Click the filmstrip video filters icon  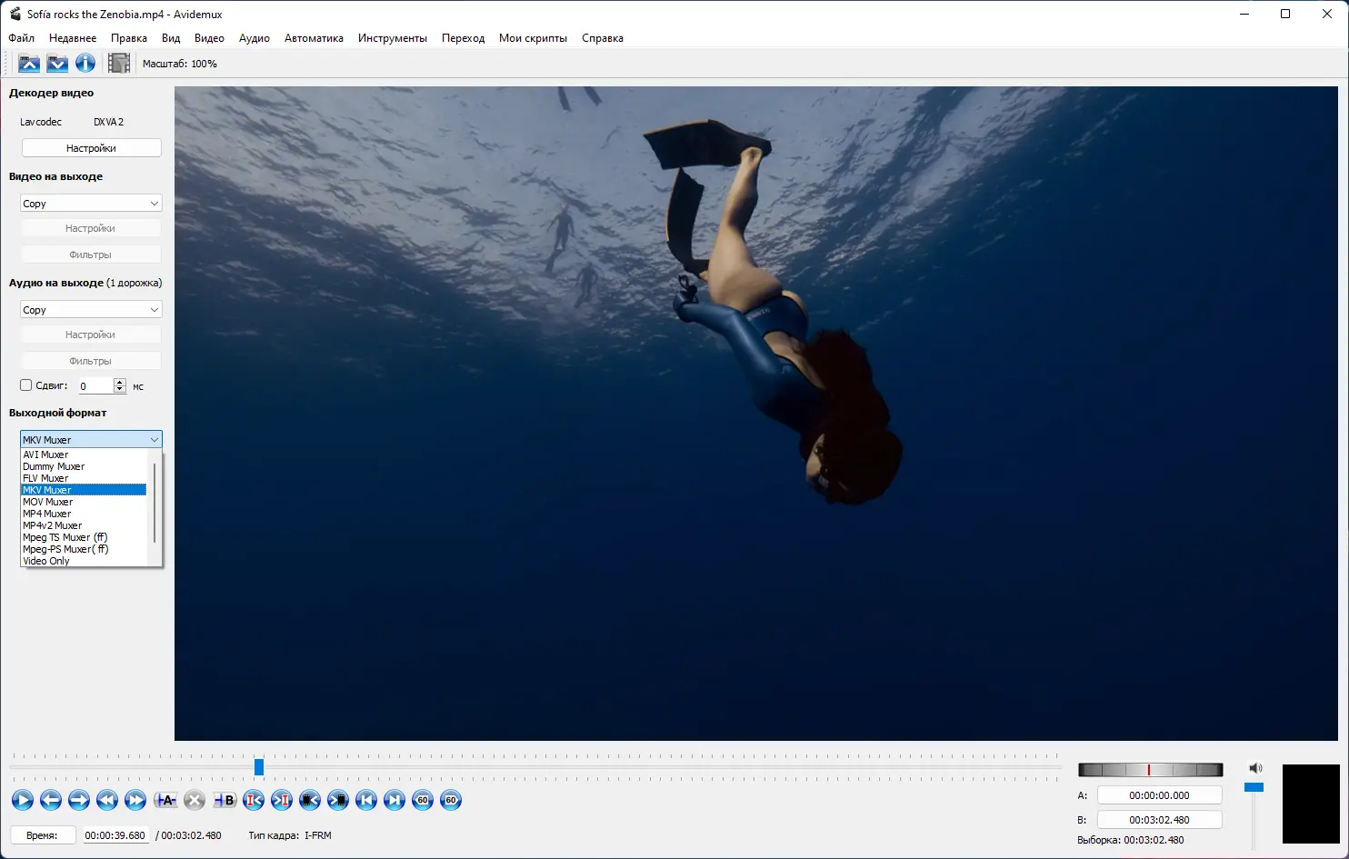pos(119,63)
